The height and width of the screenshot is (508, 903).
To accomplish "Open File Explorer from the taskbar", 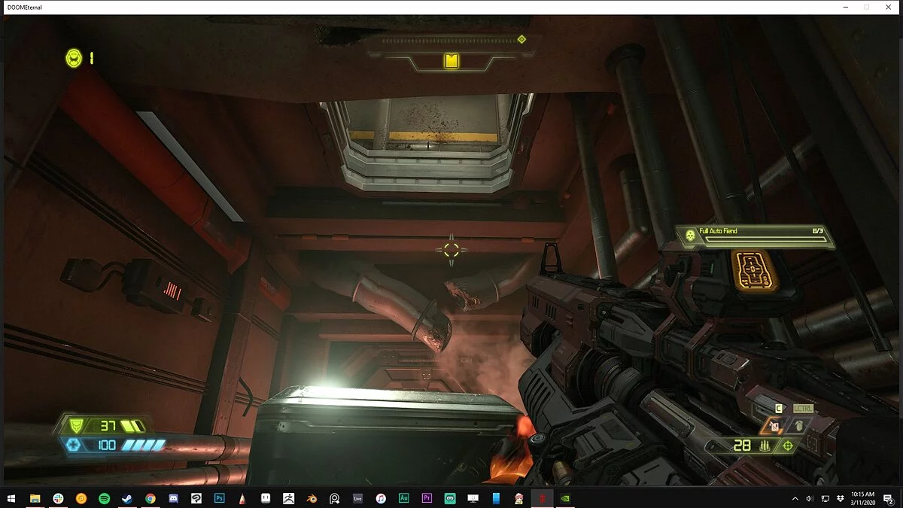I will tap(35, 498).
